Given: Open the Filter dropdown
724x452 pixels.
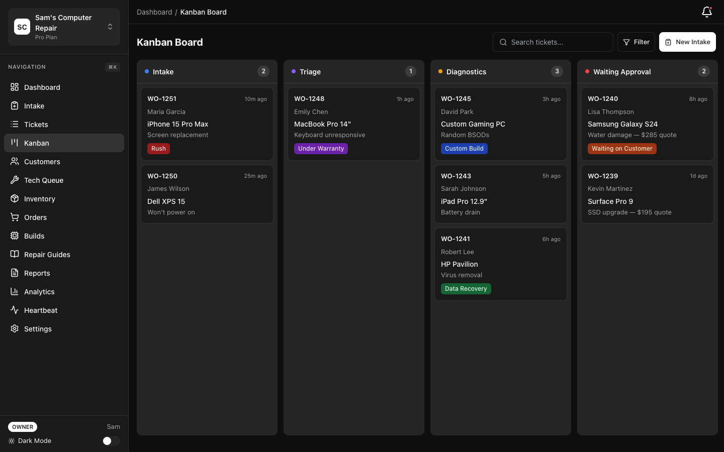Looking at the screenshot, I should [x=636, y=42].
